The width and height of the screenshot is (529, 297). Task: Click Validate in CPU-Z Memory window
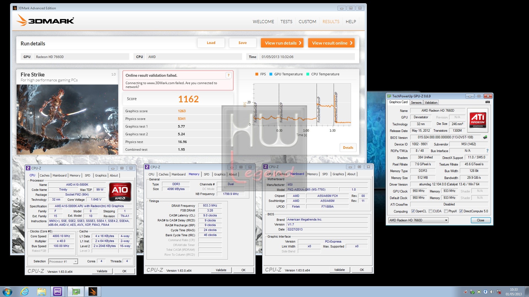point(221,270)
